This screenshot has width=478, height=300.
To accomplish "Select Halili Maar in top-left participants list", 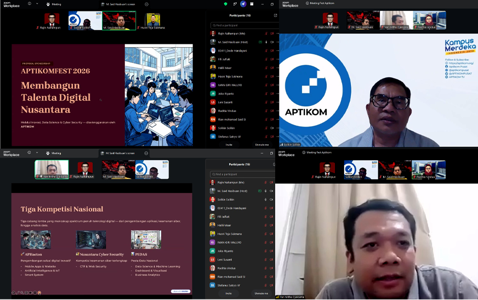I will point(244,67).
